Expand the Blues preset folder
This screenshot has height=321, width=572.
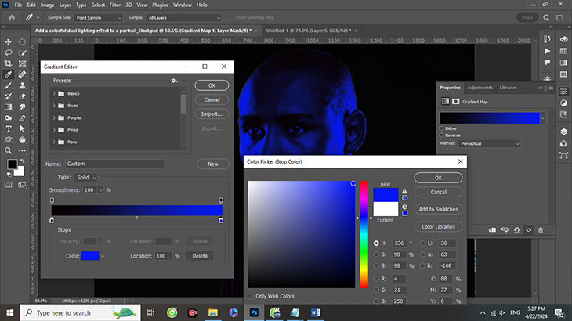[x=55, y=105]
